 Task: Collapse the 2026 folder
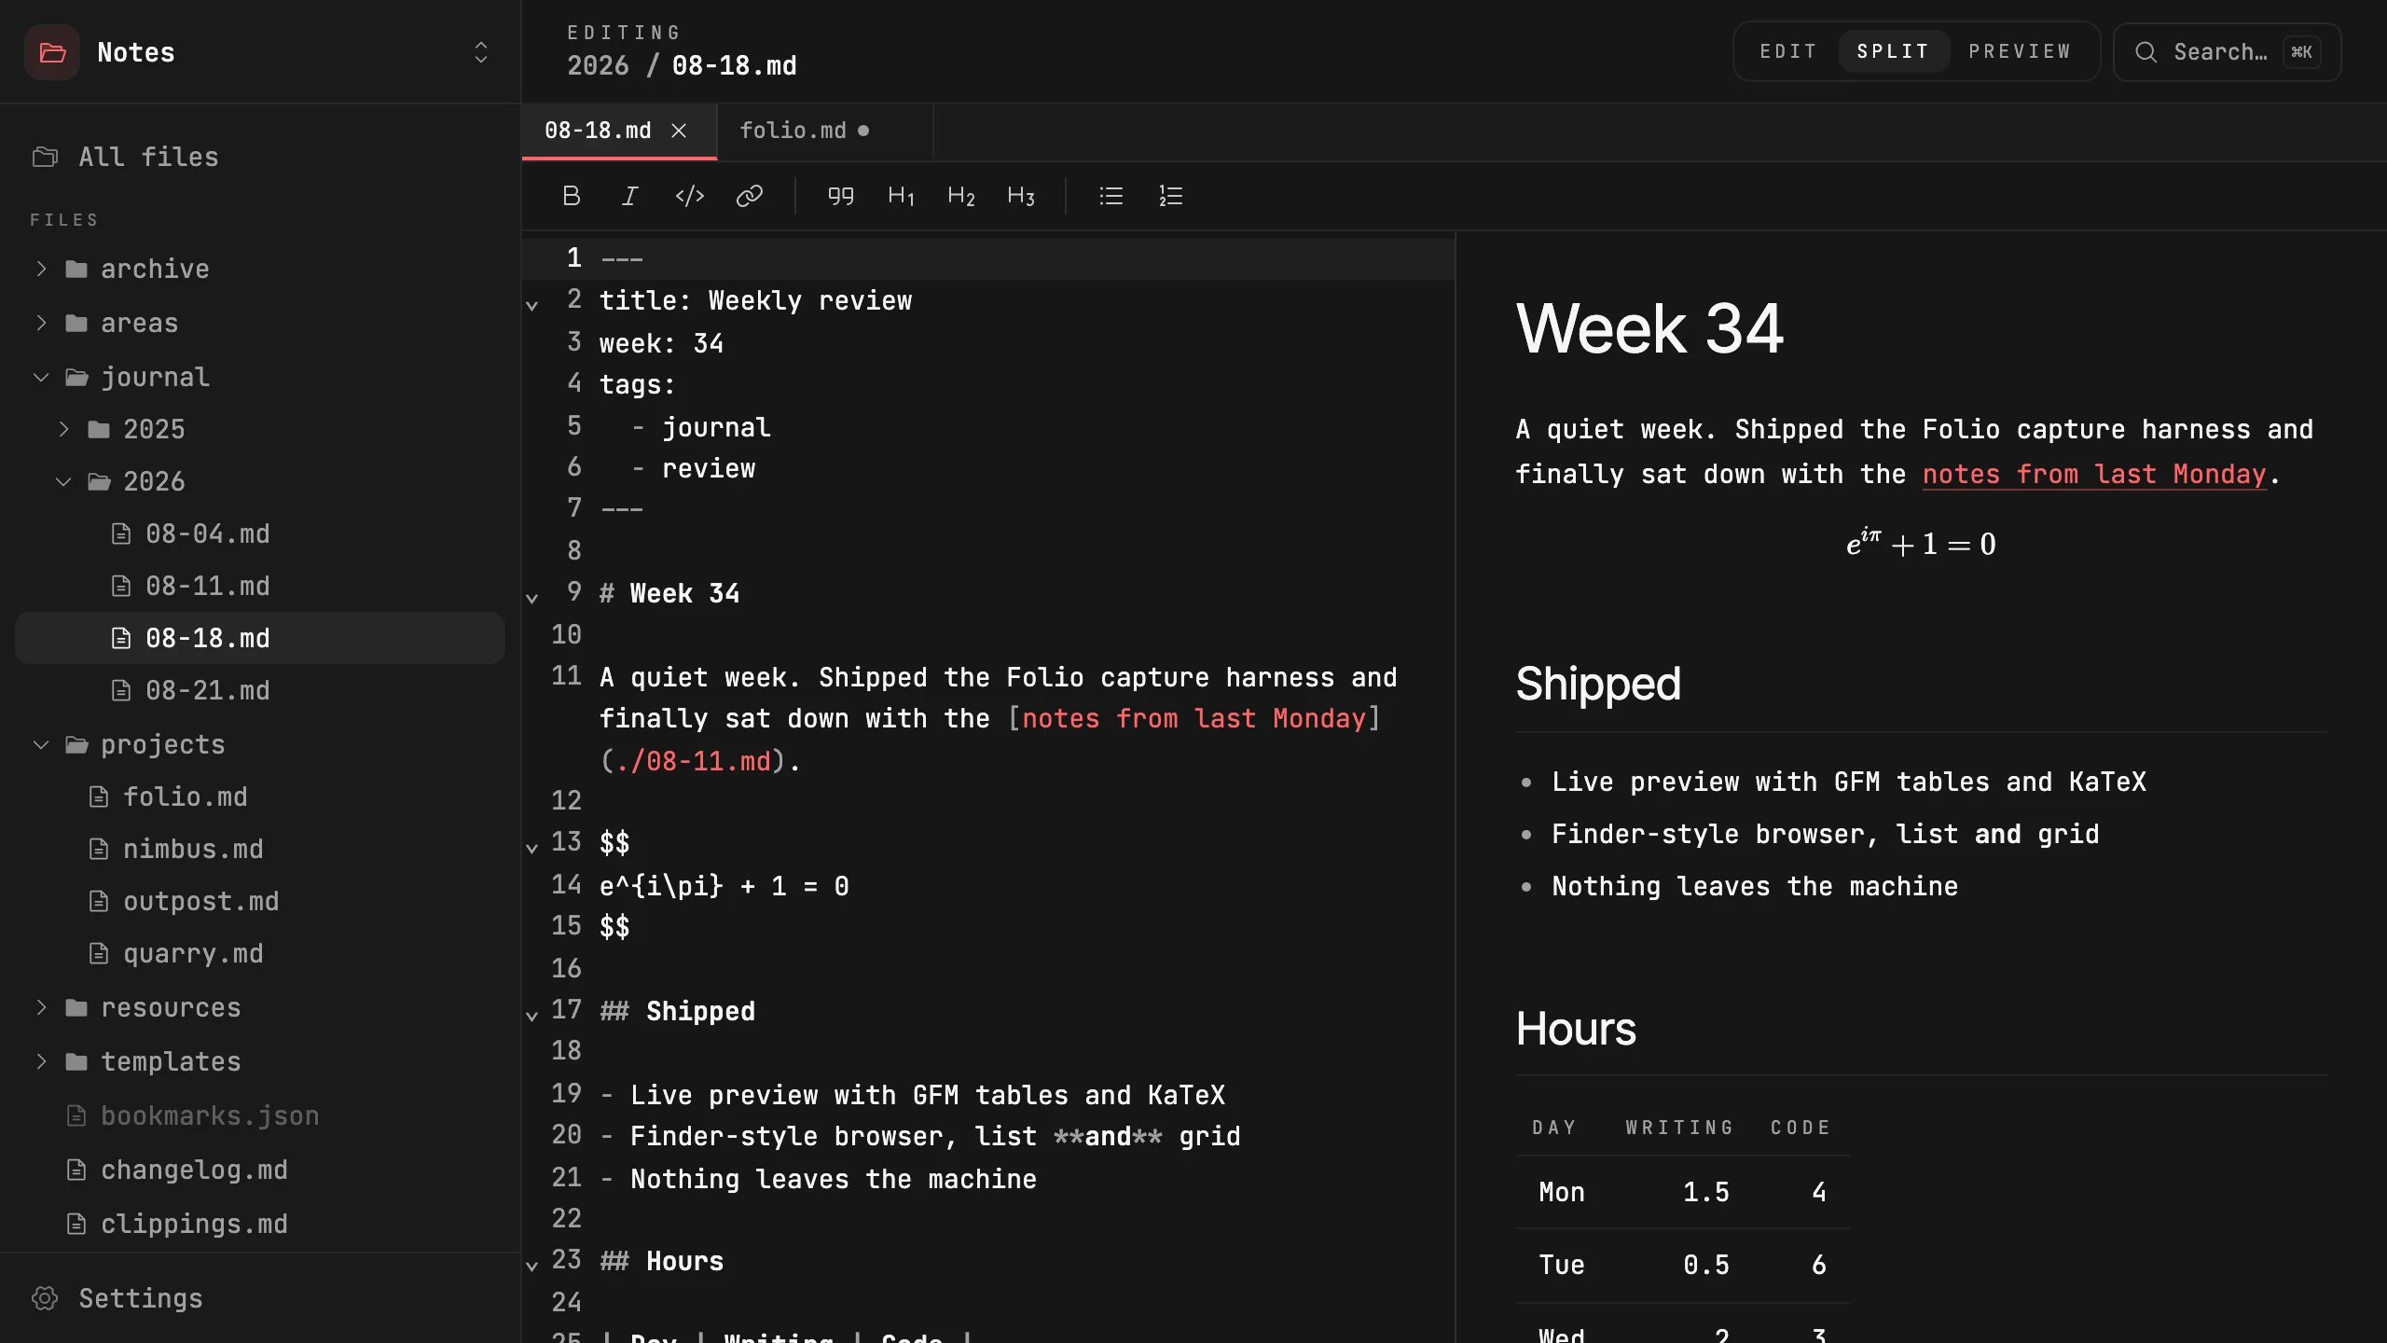(63, 481)
